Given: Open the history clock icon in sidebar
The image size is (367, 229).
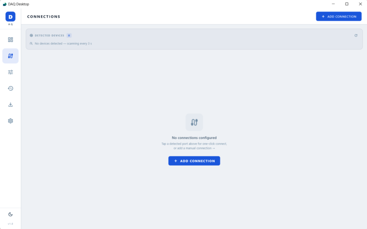Looking at the screenshot, I should (x=11, y=88).
